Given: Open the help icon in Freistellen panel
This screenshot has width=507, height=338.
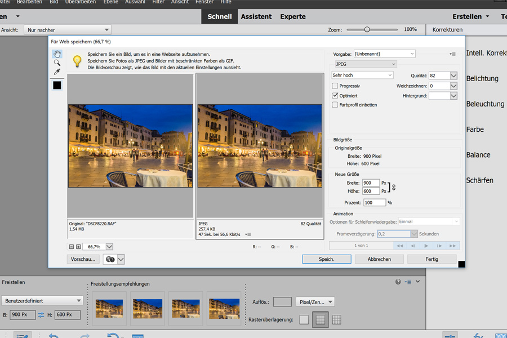Looking at the screenshot, I should [398, 282].
